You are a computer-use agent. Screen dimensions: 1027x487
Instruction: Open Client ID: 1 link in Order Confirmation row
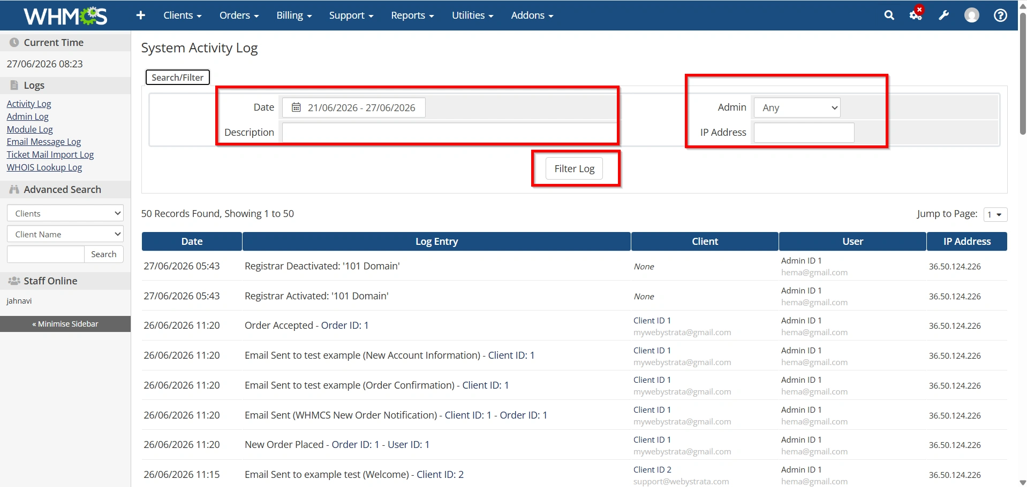pos(486,385)
